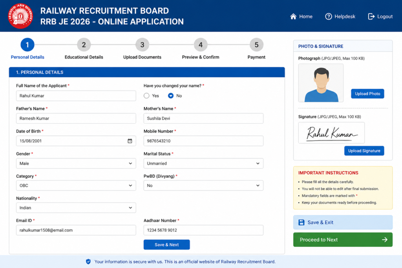Expand the Category dropdown showing OBC
Viewport: 402px width, 268px height.
(76, 186)
